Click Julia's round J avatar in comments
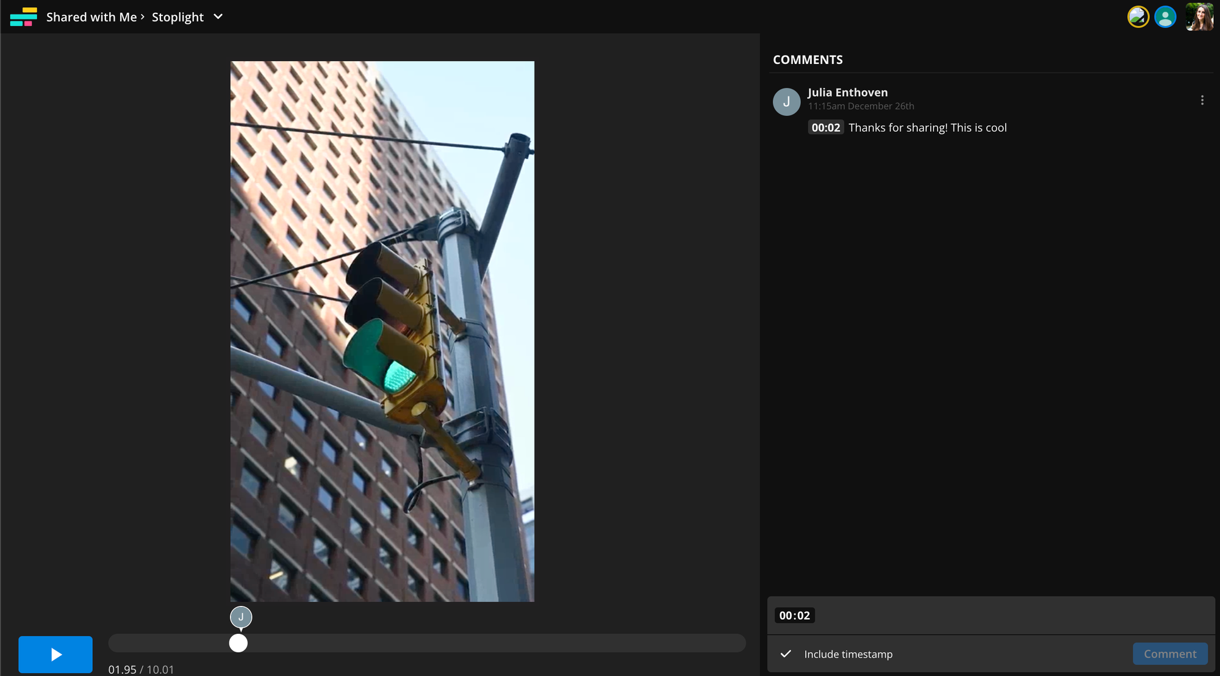 pyautogui.click(x=786, y=102)
